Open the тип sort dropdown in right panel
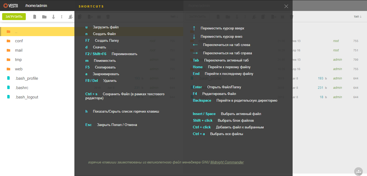367x176 pixels. (x=358, y=17)
